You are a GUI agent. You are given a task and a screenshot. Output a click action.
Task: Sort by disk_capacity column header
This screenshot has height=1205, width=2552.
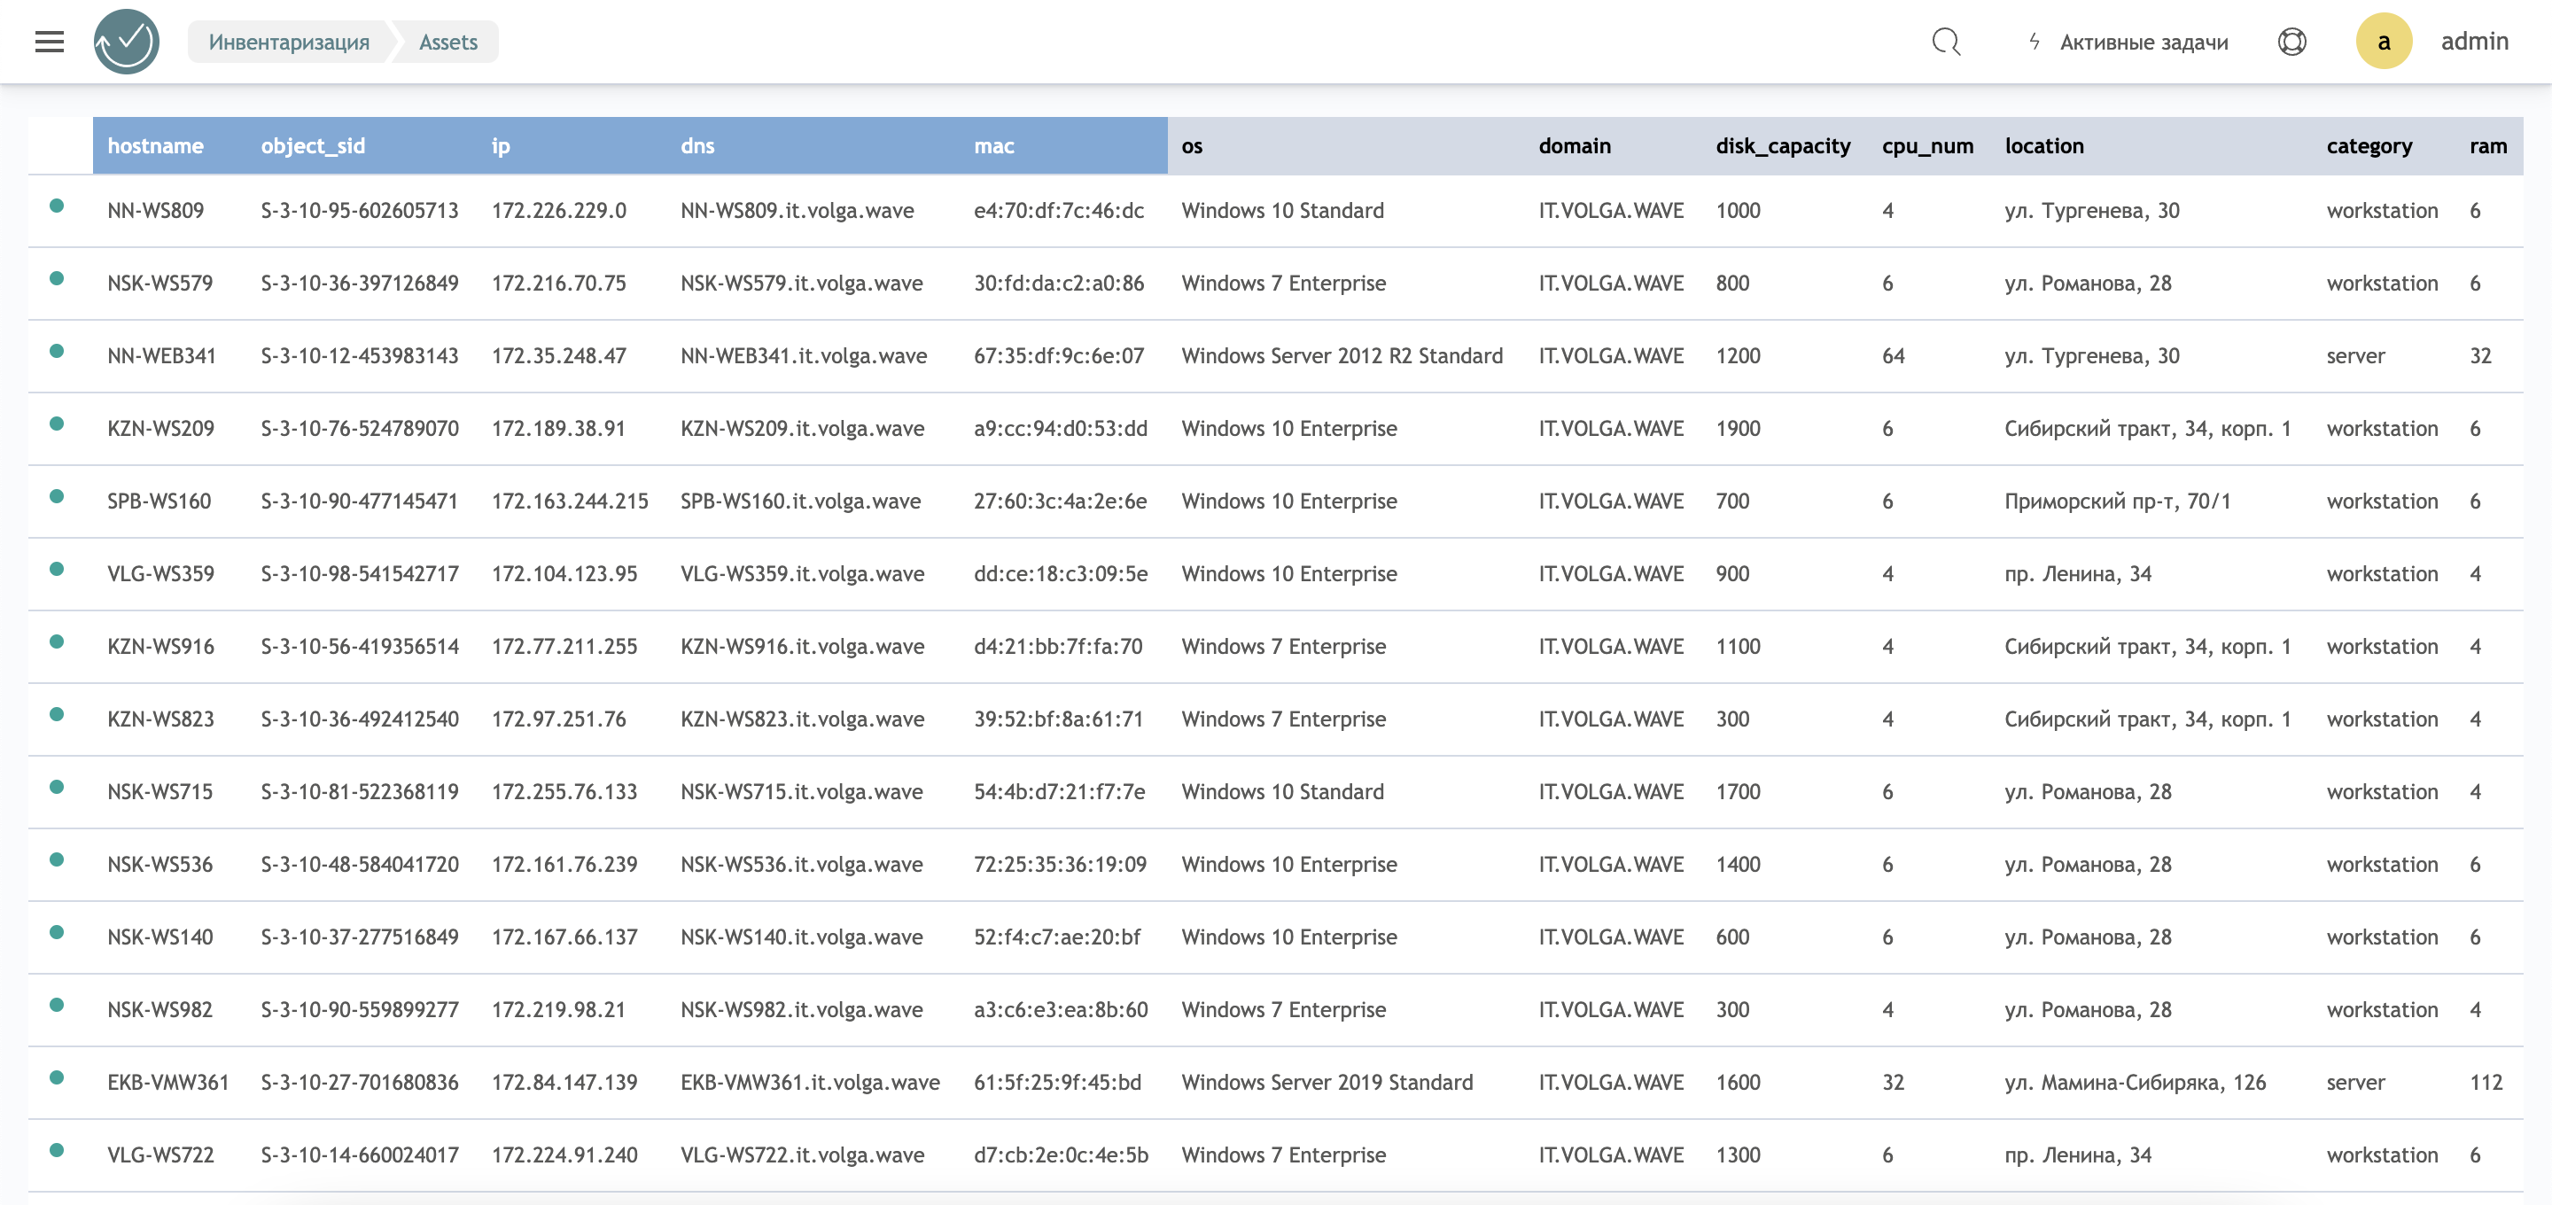pyautogui.click(x=1782, y=145)
